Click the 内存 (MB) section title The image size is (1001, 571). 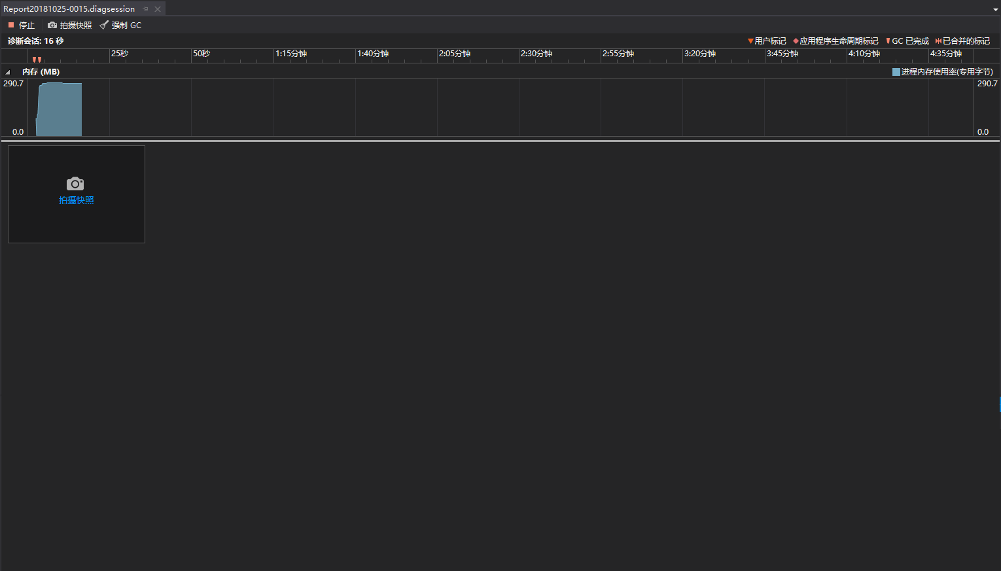(41, 72)
